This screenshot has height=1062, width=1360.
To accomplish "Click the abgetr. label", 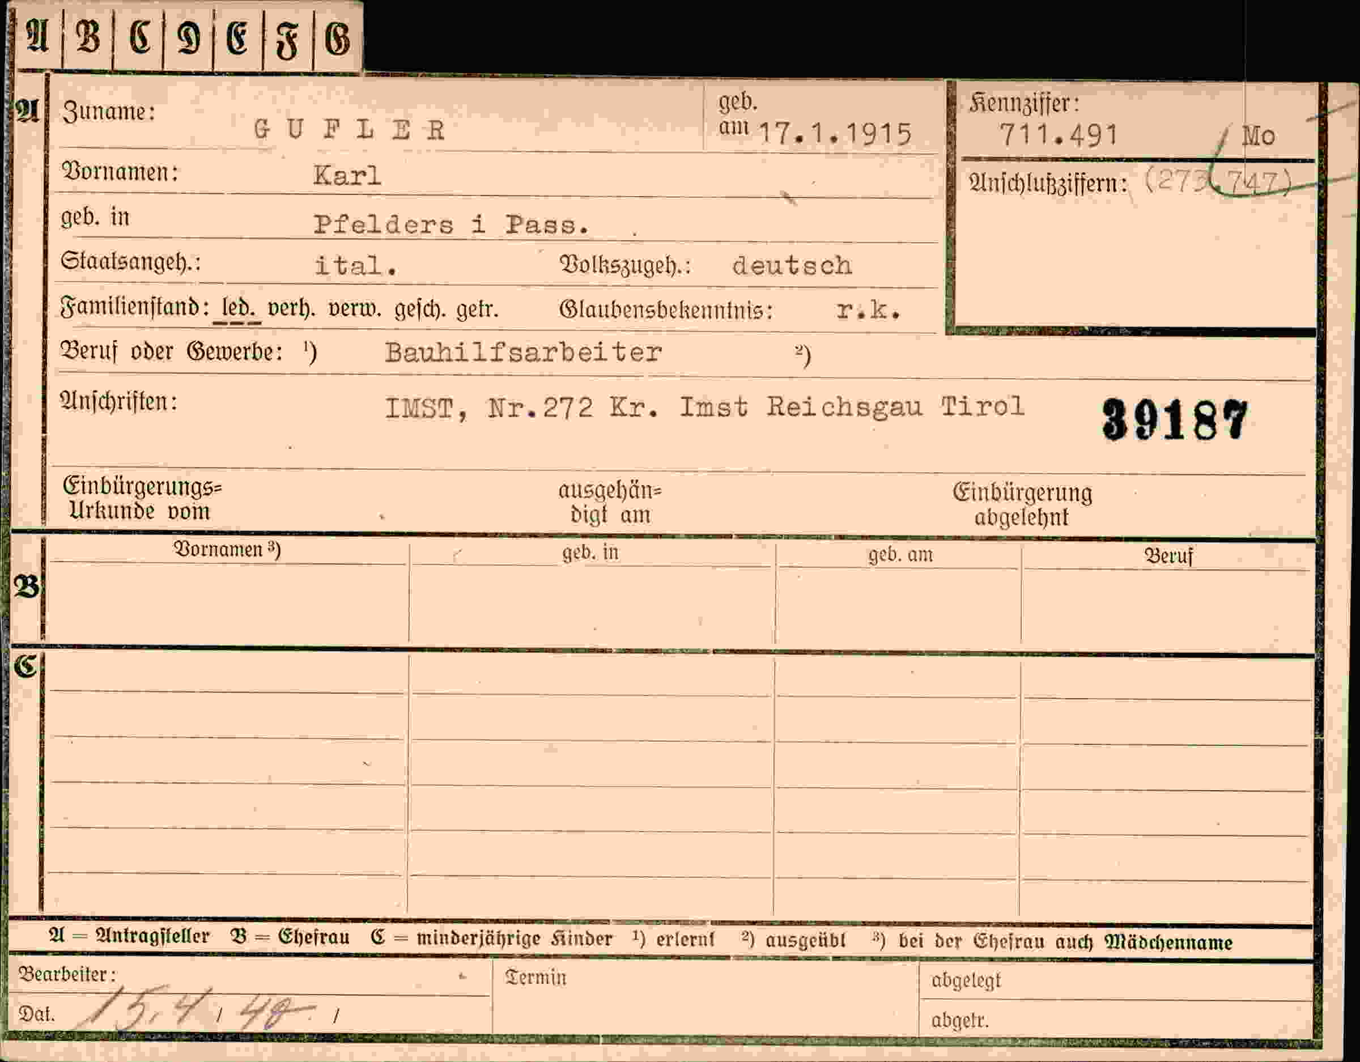I will [959, 1020].
